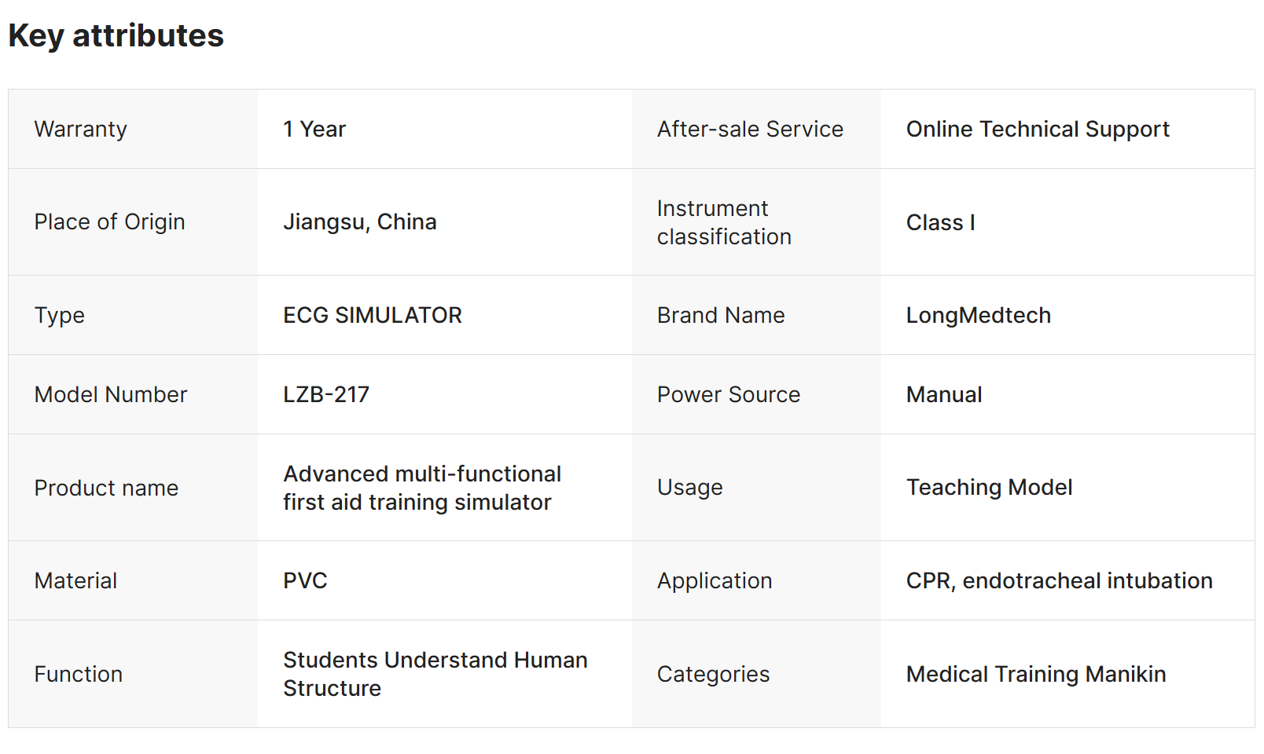Screen dimensions: 1264x754
Task: Click the Online Technical Support value
Action: [x=1038, y=129]
